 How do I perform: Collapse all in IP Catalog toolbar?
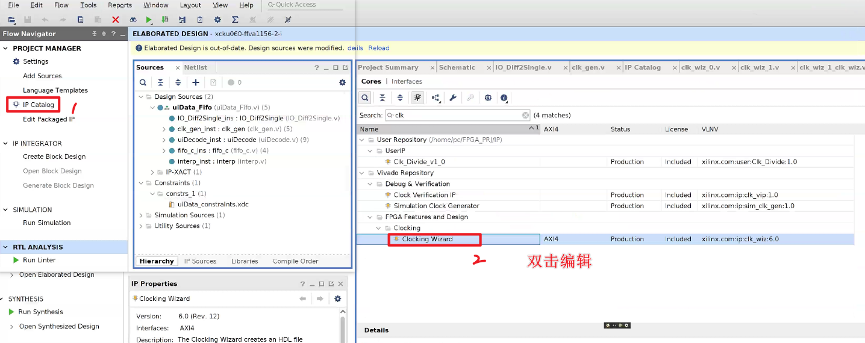click(382, 97)
